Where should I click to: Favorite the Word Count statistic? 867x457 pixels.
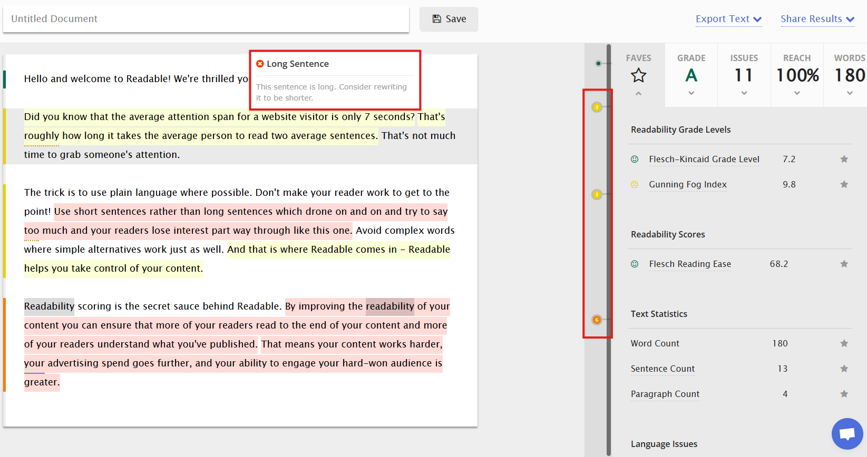[x=844, y=343]
